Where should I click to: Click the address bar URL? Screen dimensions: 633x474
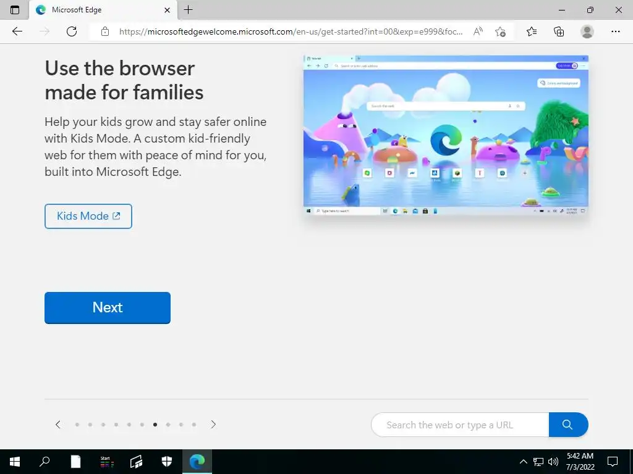pos(291,31)
